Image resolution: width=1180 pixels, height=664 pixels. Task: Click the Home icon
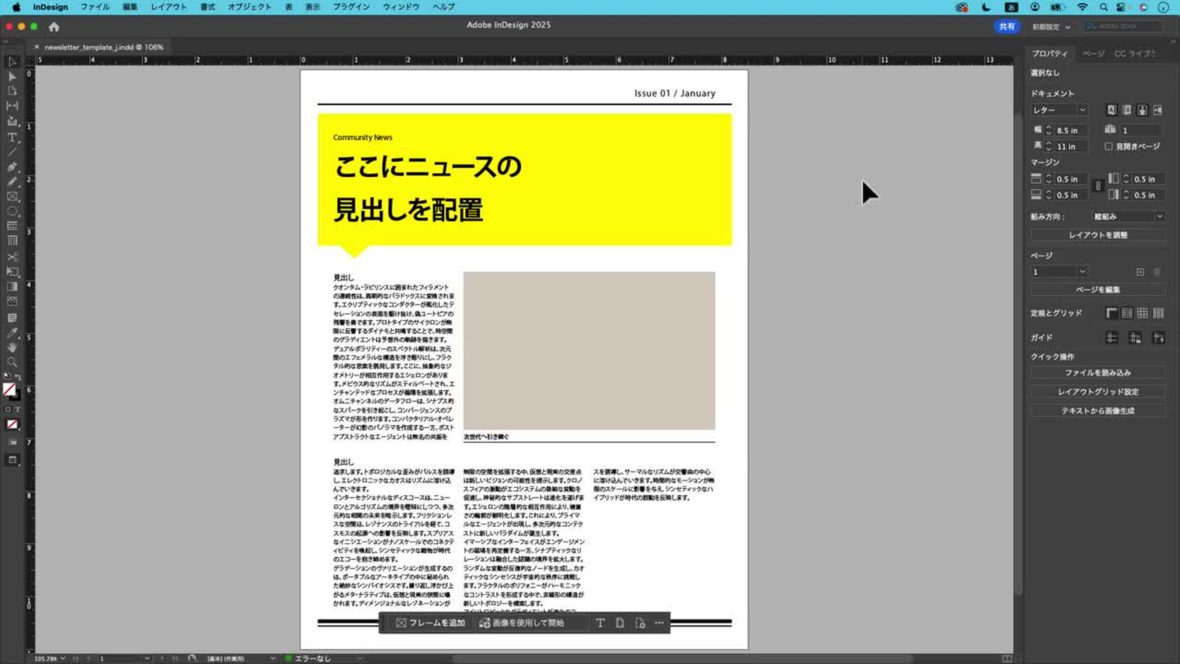coord(54,26)
